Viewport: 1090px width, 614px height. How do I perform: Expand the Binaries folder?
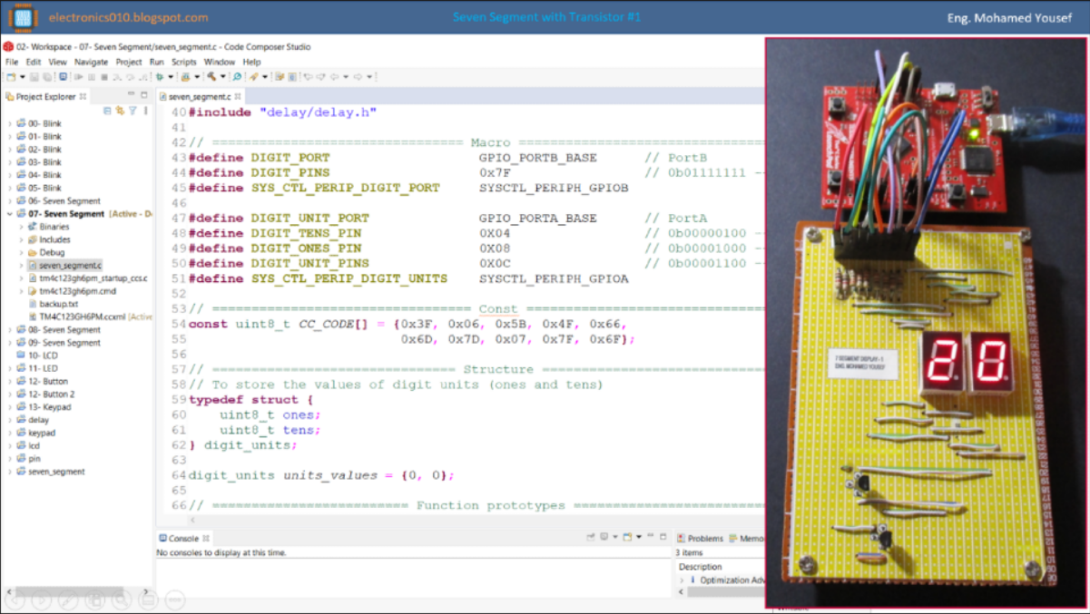pyautogui.click(x=22, y=227)
